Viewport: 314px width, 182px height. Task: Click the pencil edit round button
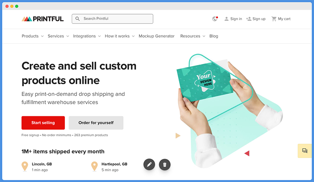click(149, 164)
